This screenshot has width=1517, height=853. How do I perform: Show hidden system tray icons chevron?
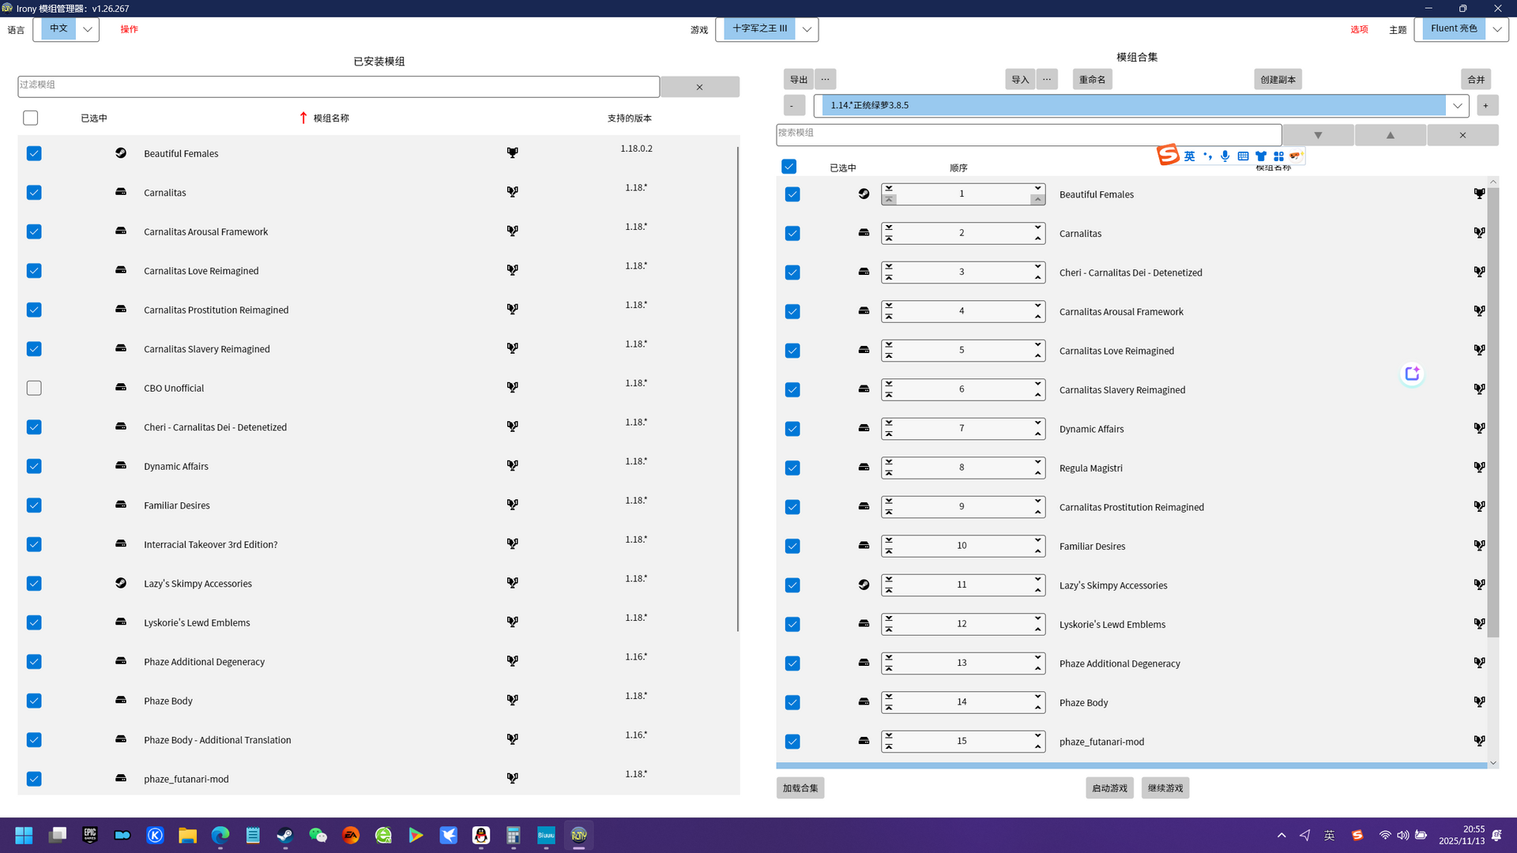(1282, 835)
